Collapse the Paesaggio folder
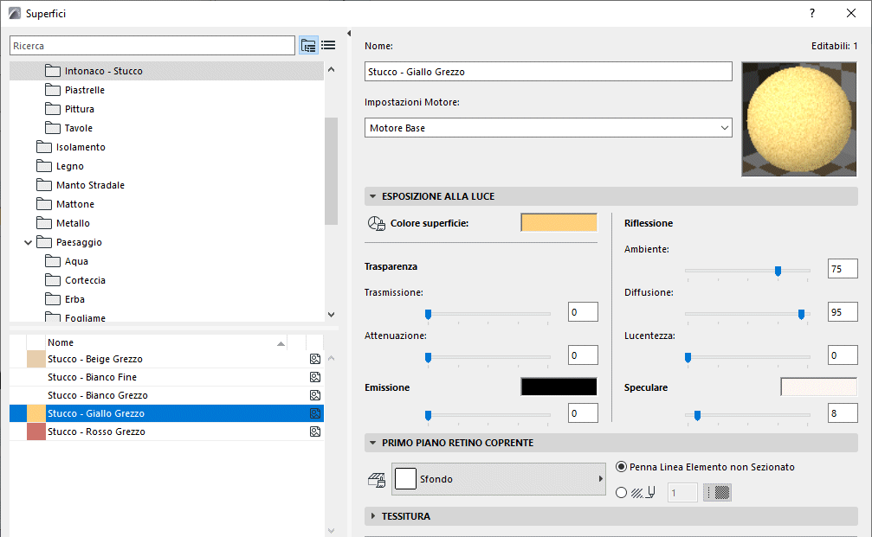This screenshot has width=872, height=537. point(29,243)
